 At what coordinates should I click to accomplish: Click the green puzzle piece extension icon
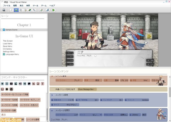[30, 10]
